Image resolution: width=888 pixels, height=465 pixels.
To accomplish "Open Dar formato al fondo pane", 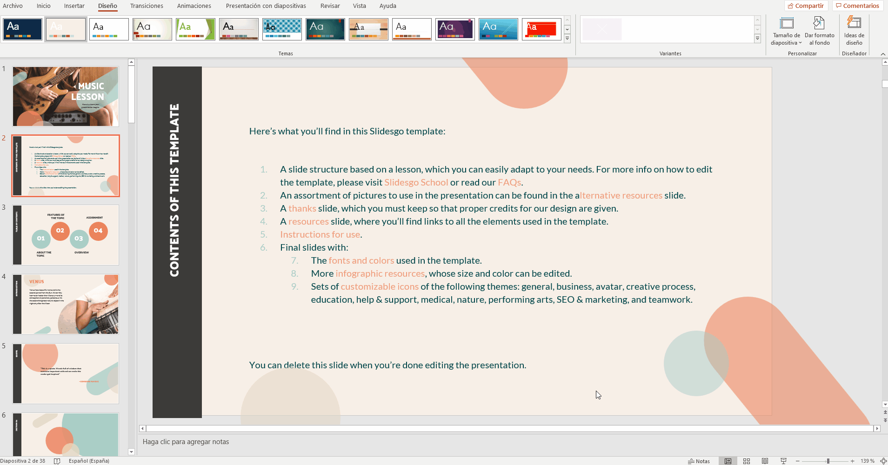I will click(819, 31).
